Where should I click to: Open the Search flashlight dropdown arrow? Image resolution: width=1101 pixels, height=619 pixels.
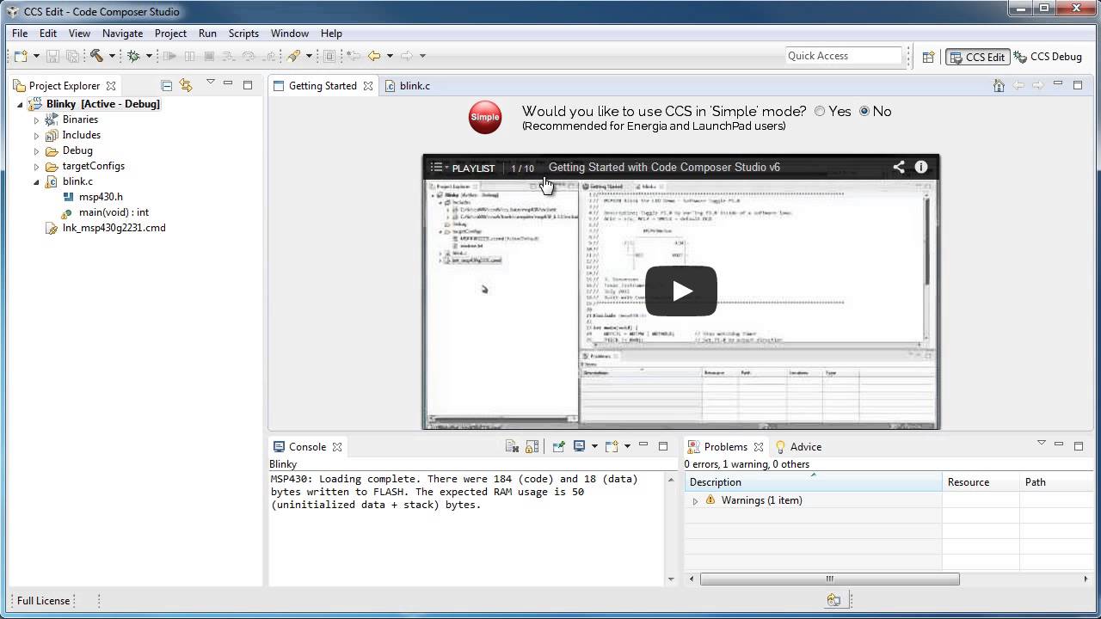click(x=308, y=56)
